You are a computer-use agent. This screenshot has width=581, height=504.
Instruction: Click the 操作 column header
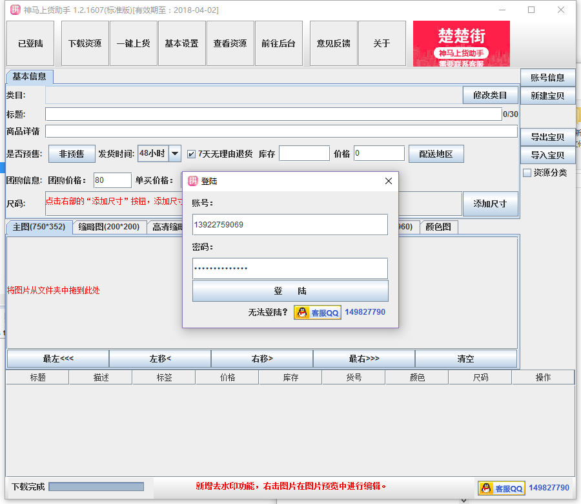click(x=543, y=377)
